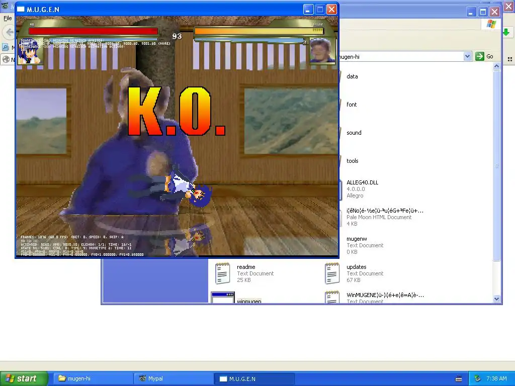
Task: Select the WinMUGEN text document icon
Action: pos(332,298)
